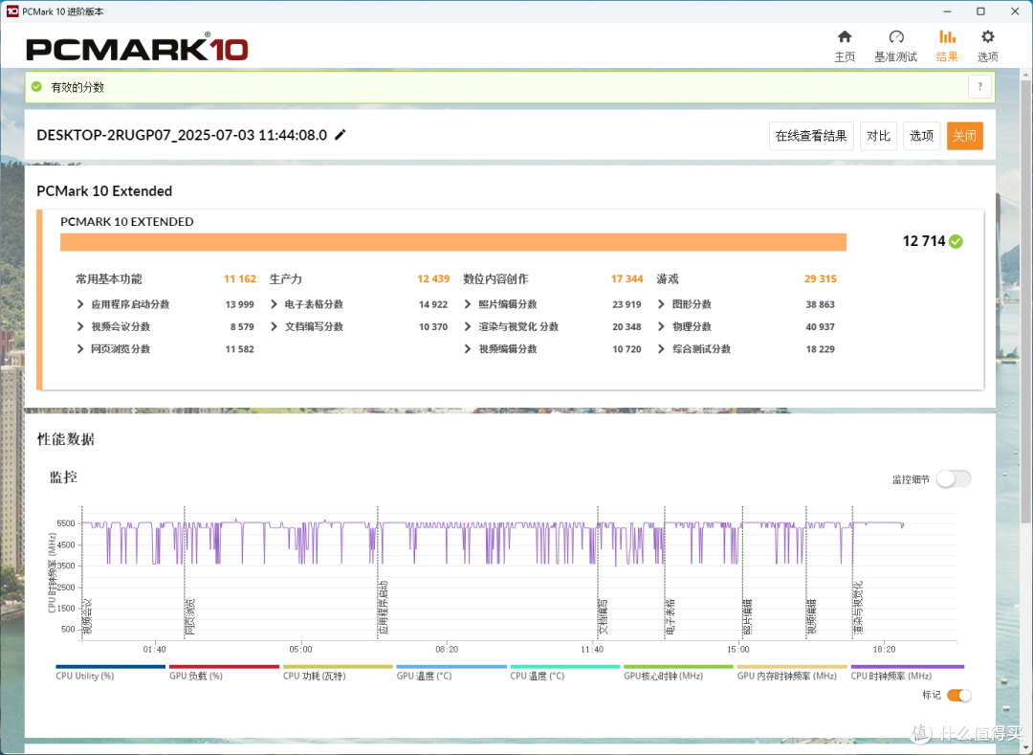Click the 照片编辑 chart marker

click(748, 616)
